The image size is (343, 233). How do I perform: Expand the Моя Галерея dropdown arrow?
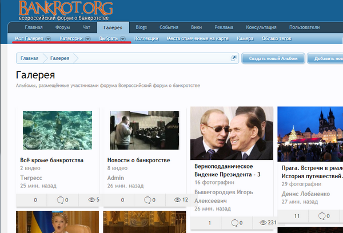(x=48, y=39)
